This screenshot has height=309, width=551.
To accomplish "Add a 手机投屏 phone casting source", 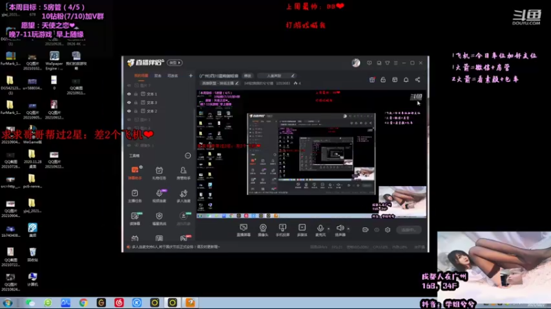I will [x=282, y=230].
